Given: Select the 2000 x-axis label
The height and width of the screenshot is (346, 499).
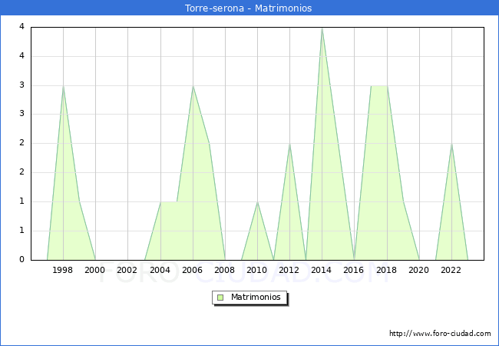Looking at the screenshot, I should (95, 270).
